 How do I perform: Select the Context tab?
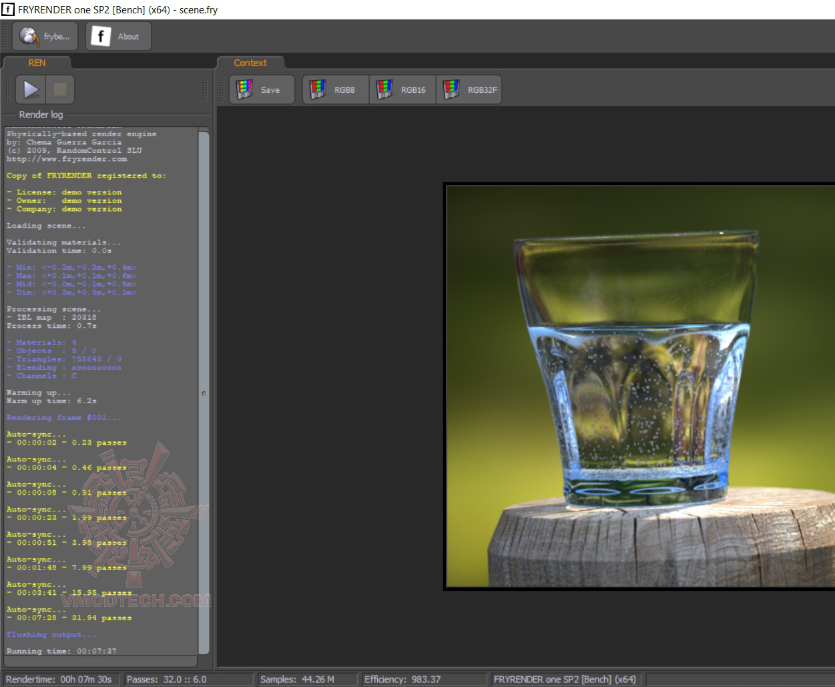(x=250, y=63)
